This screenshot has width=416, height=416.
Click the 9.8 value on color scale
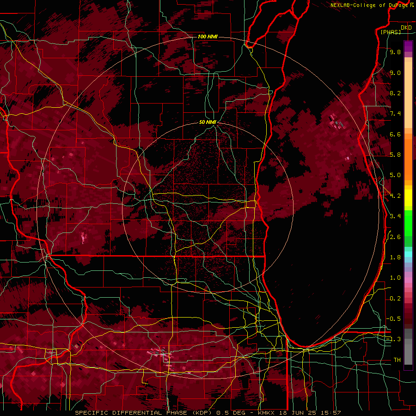tap(395, 52)
